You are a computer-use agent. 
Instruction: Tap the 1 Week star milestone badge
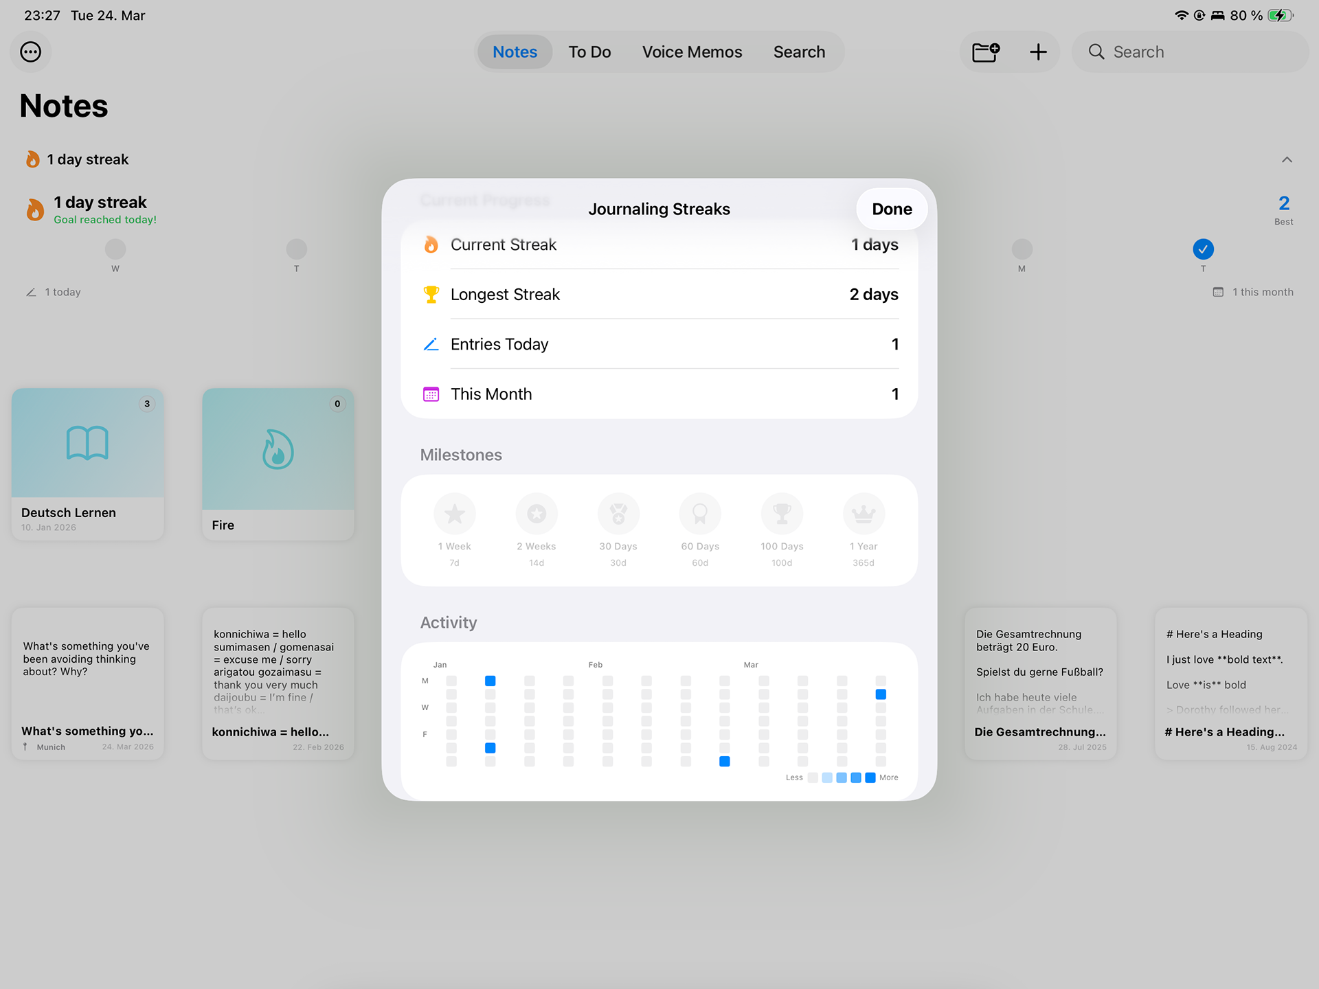pos(454,514)
